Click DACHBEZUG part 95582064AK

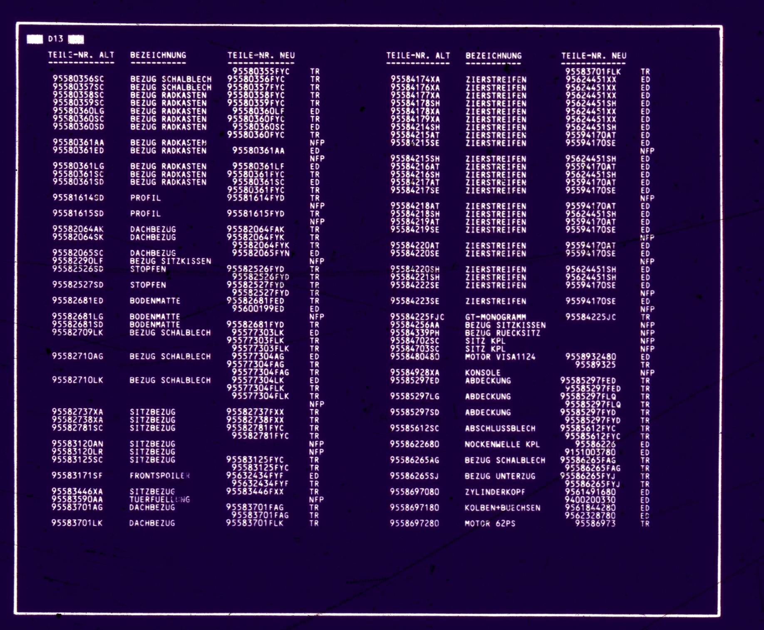pyautogui.click(x=78, y=229)
